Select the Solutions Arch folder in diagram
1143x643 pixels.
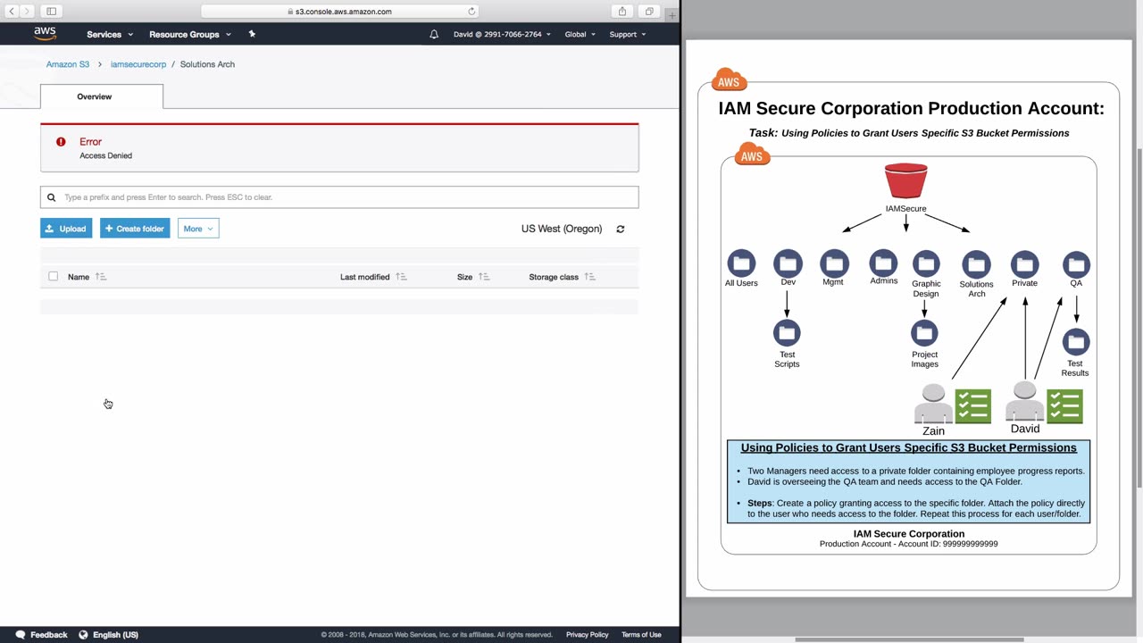click(x=976, y=264)
